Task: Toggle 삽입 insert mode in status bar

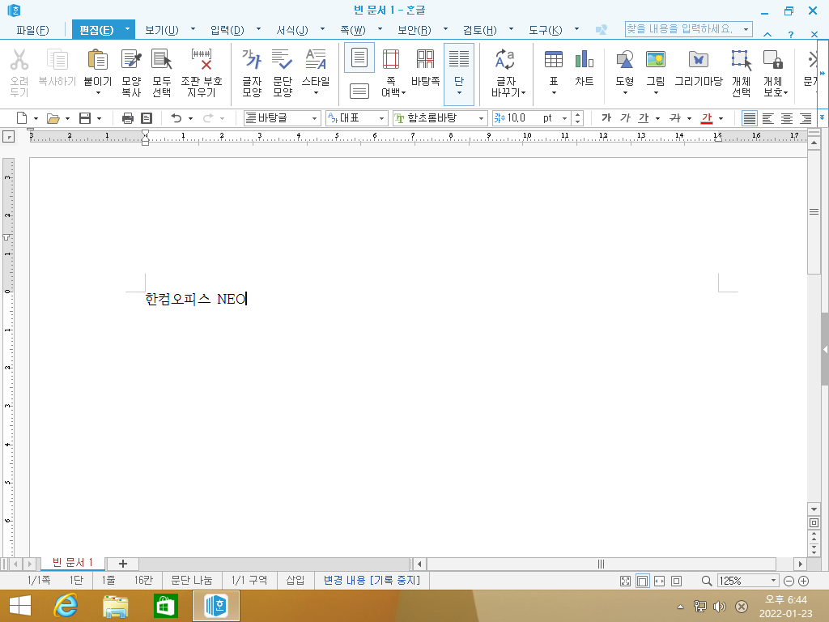Action: tap(295, 580)
